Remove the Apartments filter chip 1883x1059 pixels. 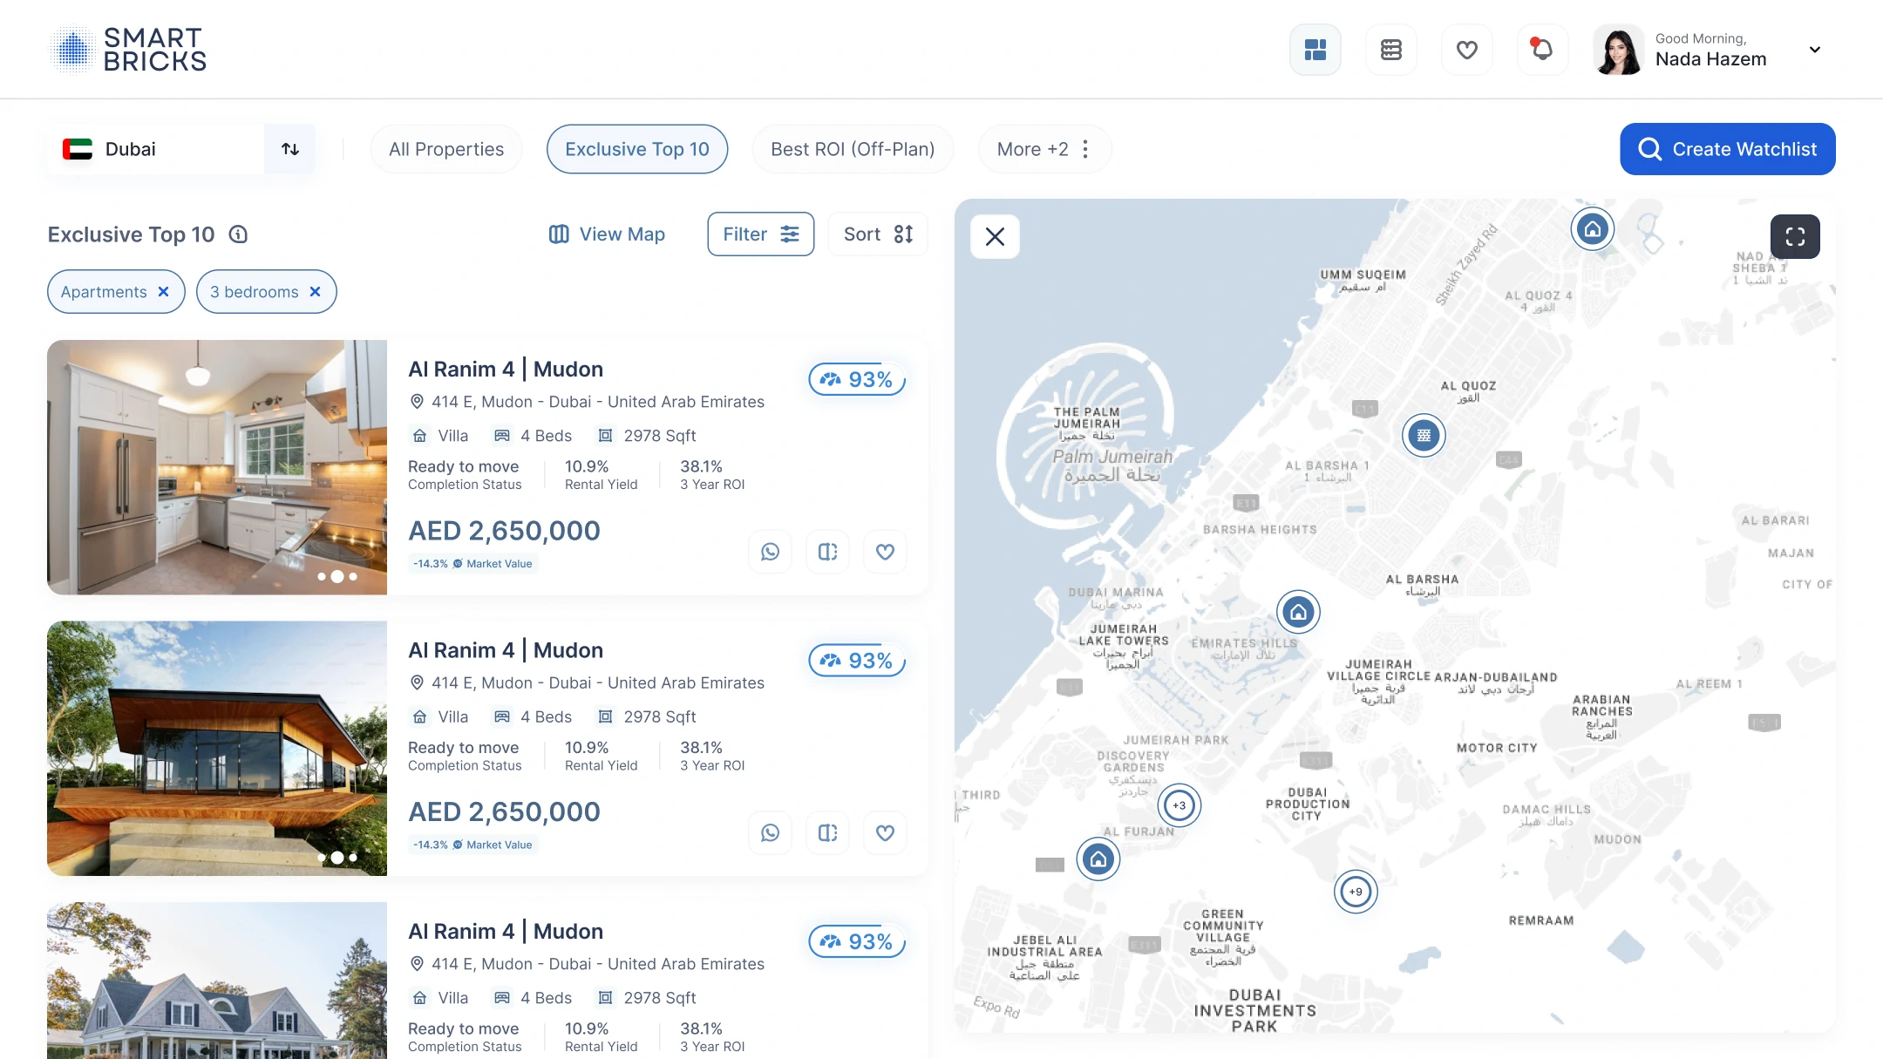point(164,292)
